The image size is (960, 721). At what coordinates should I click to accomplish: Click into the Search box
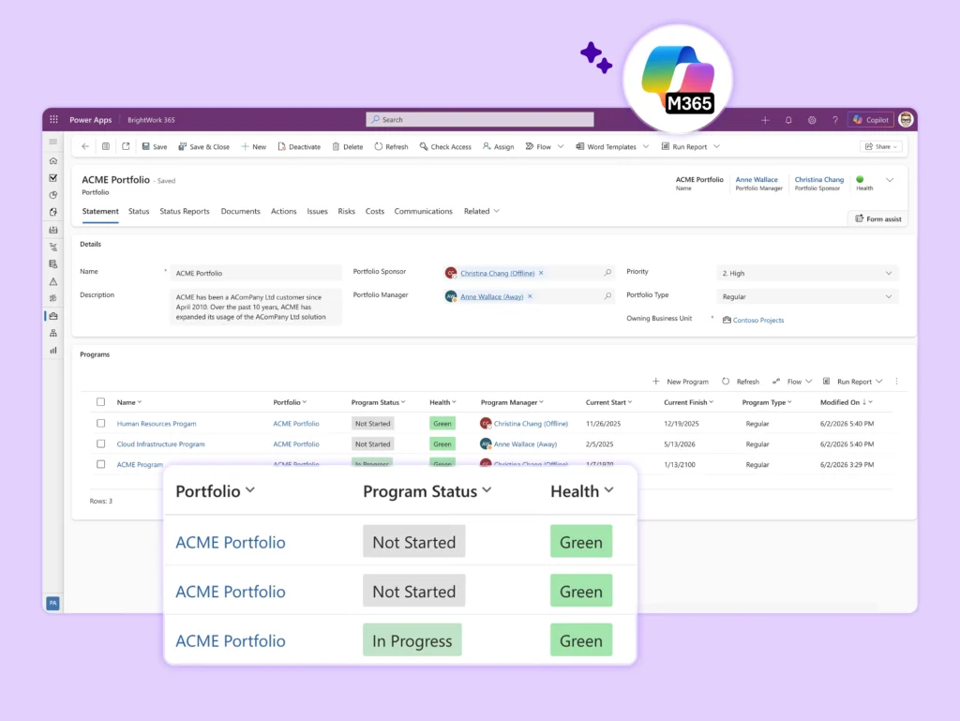pos(480,119)
